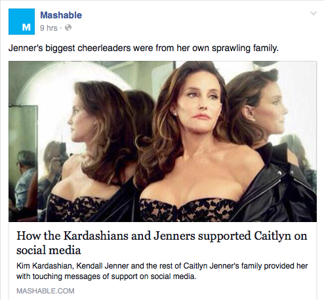Click the word "Caitlyn" in the headline
Screen dimensions: 324x300
272,236
